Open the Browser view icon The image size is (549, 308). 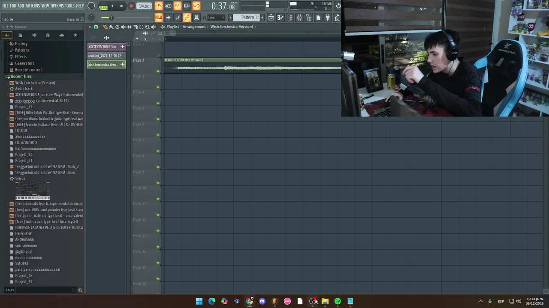[x=309, y=18]
